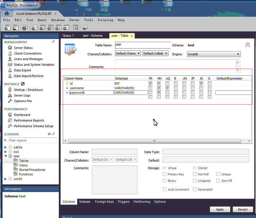This screenshot has height=218, width=256.
Task: Check Auto Increment option in details
Action: [x=164, y=189]
